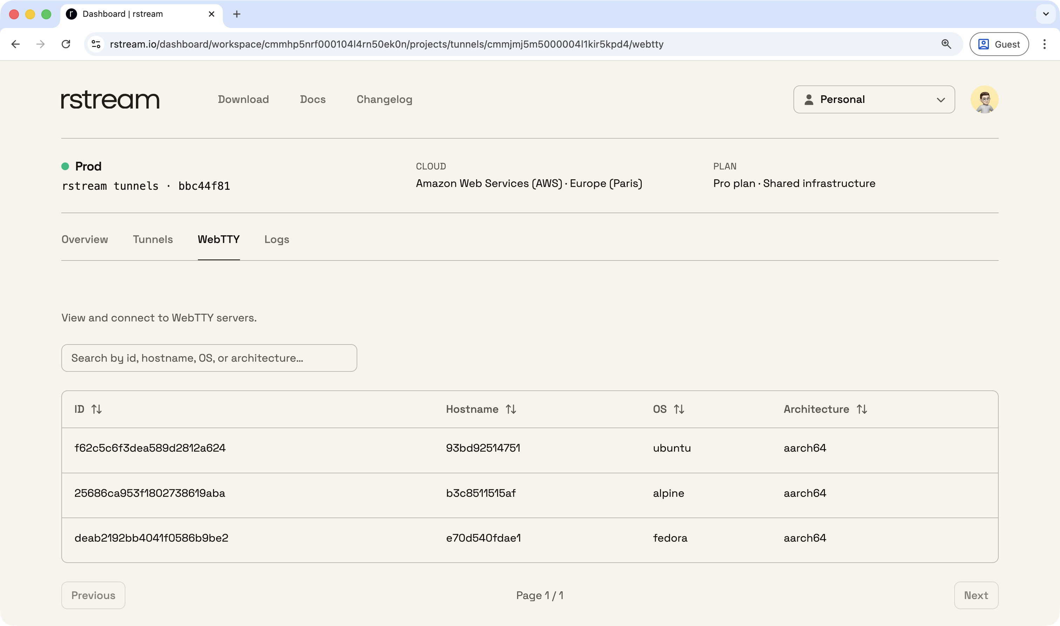Click the Guest profile icon
Screen dimensions: 1060x626
tap(983, 44)
